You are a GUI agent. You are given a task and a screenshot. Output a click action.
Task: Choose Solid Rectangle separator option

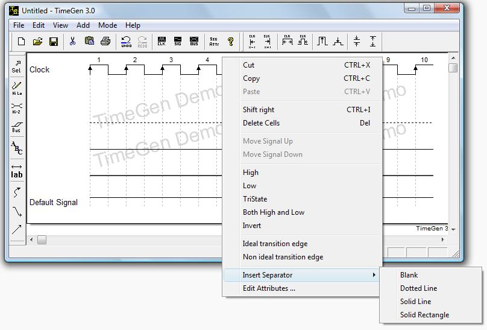(x=424, y=315)
